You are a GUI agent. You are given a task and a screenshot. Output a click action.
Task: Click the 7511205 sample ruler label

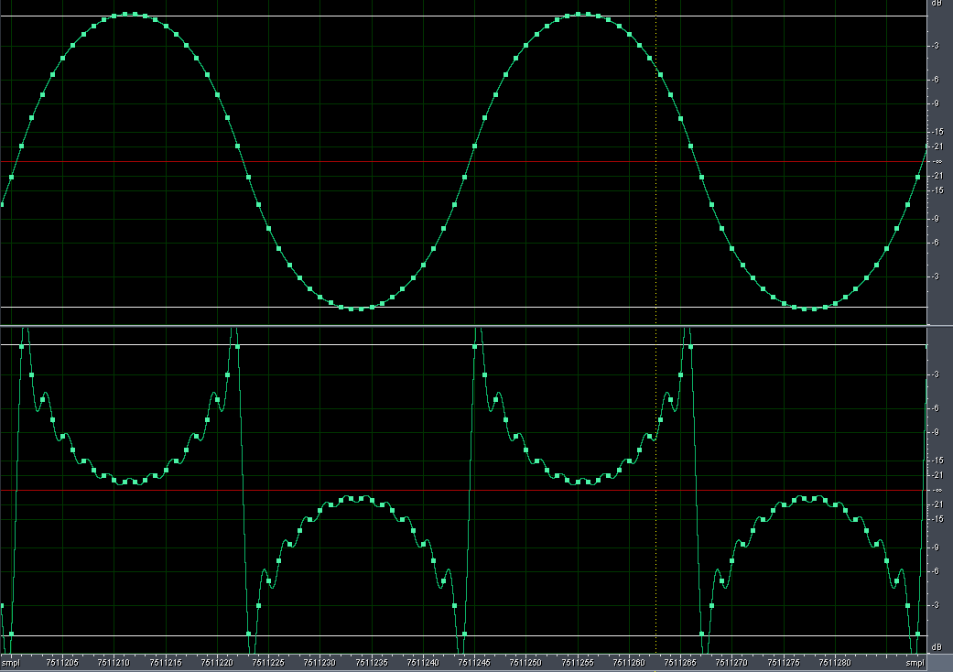tap(62, 663)
